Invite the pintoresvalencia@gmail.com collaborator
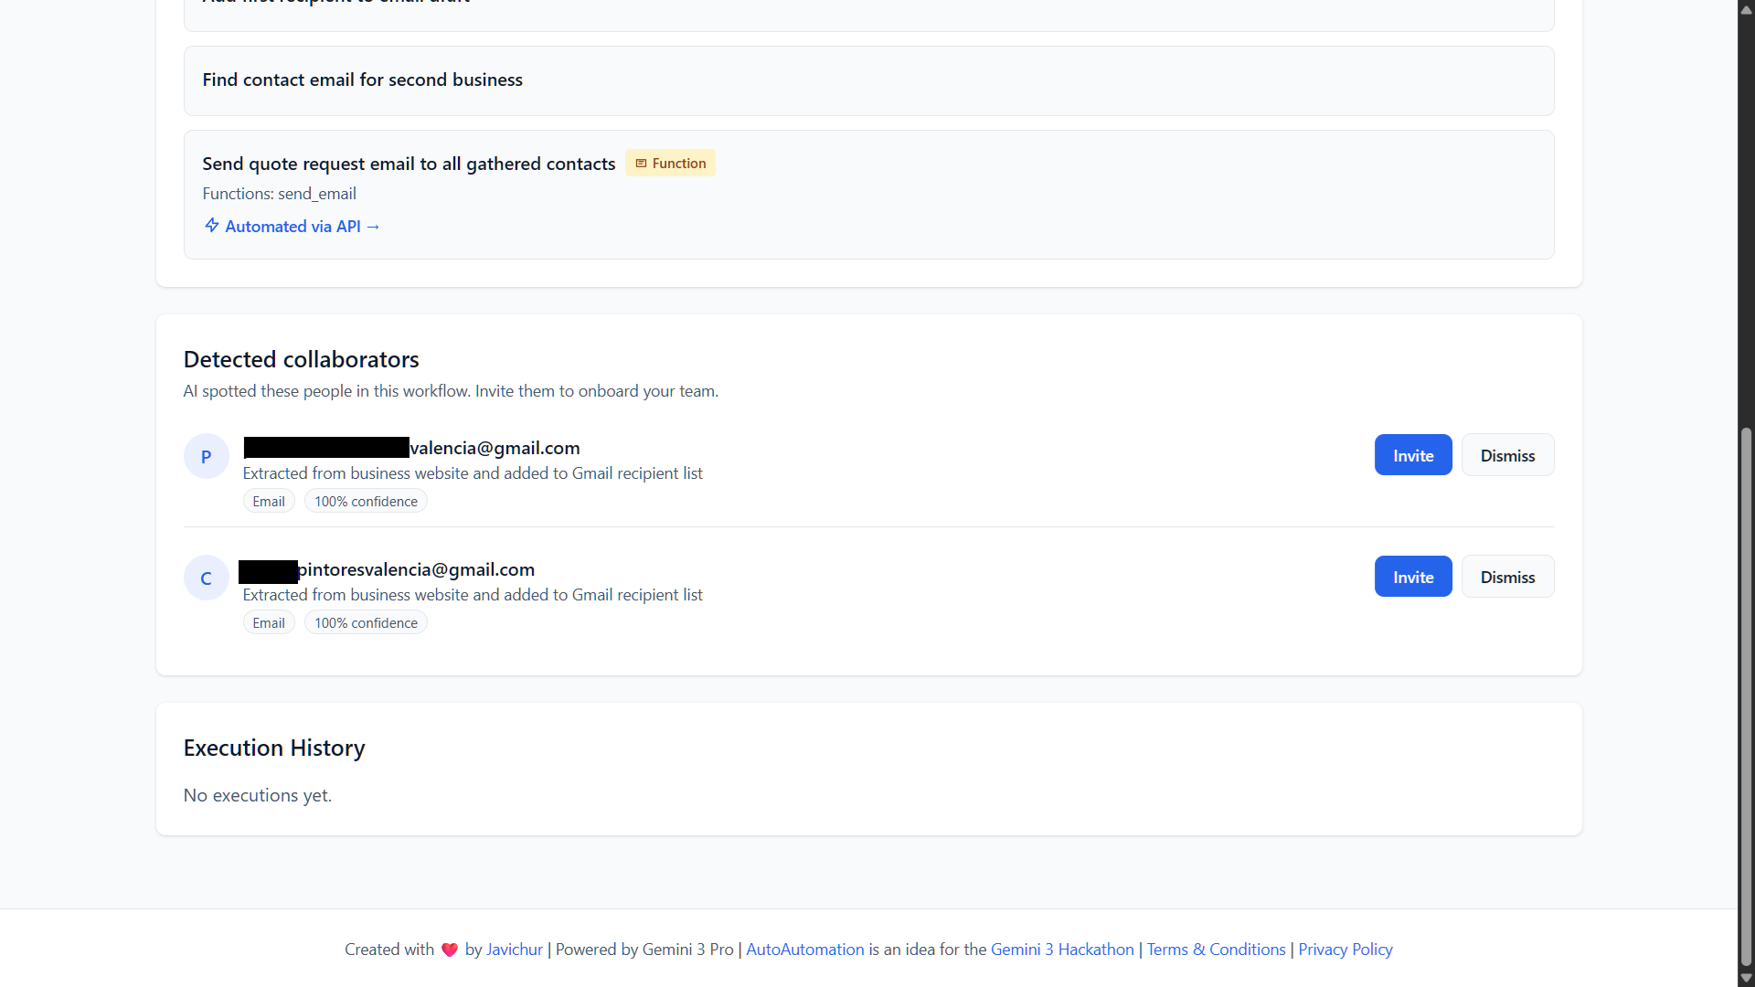Image resolution: width=1755 pixels, height=987 pixels. click(x=1412, y=577)
